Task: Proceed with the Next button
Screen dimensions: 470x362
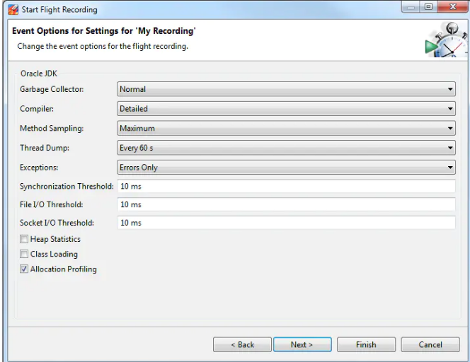Action: [x=302, y=344]
